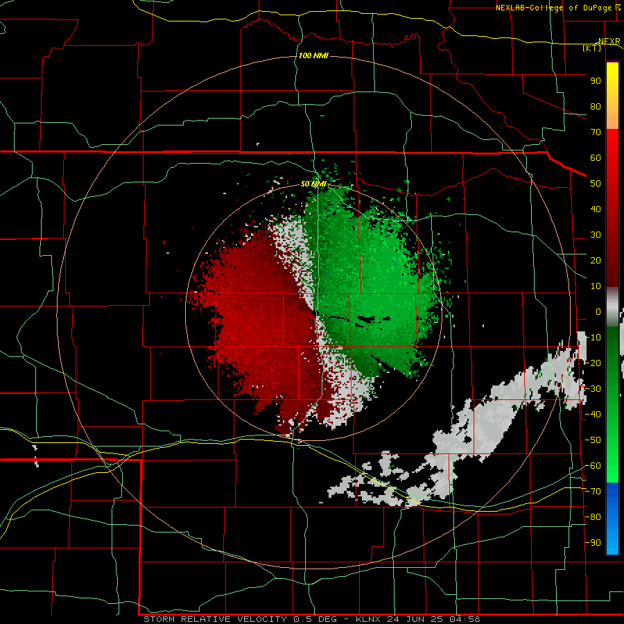
Task: Click the -40 scale label
Action: (593, 415)
